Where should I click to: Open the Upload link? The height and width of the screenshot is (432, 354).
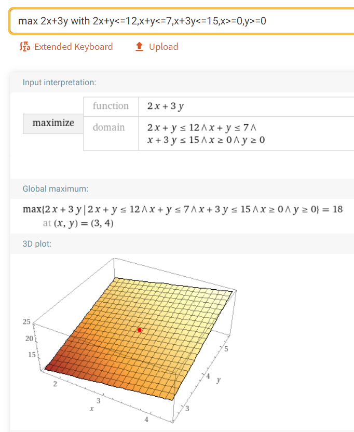[x=164, y=47]
